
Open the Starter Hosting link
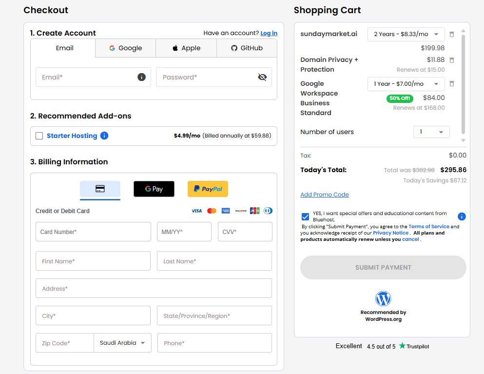72,136
